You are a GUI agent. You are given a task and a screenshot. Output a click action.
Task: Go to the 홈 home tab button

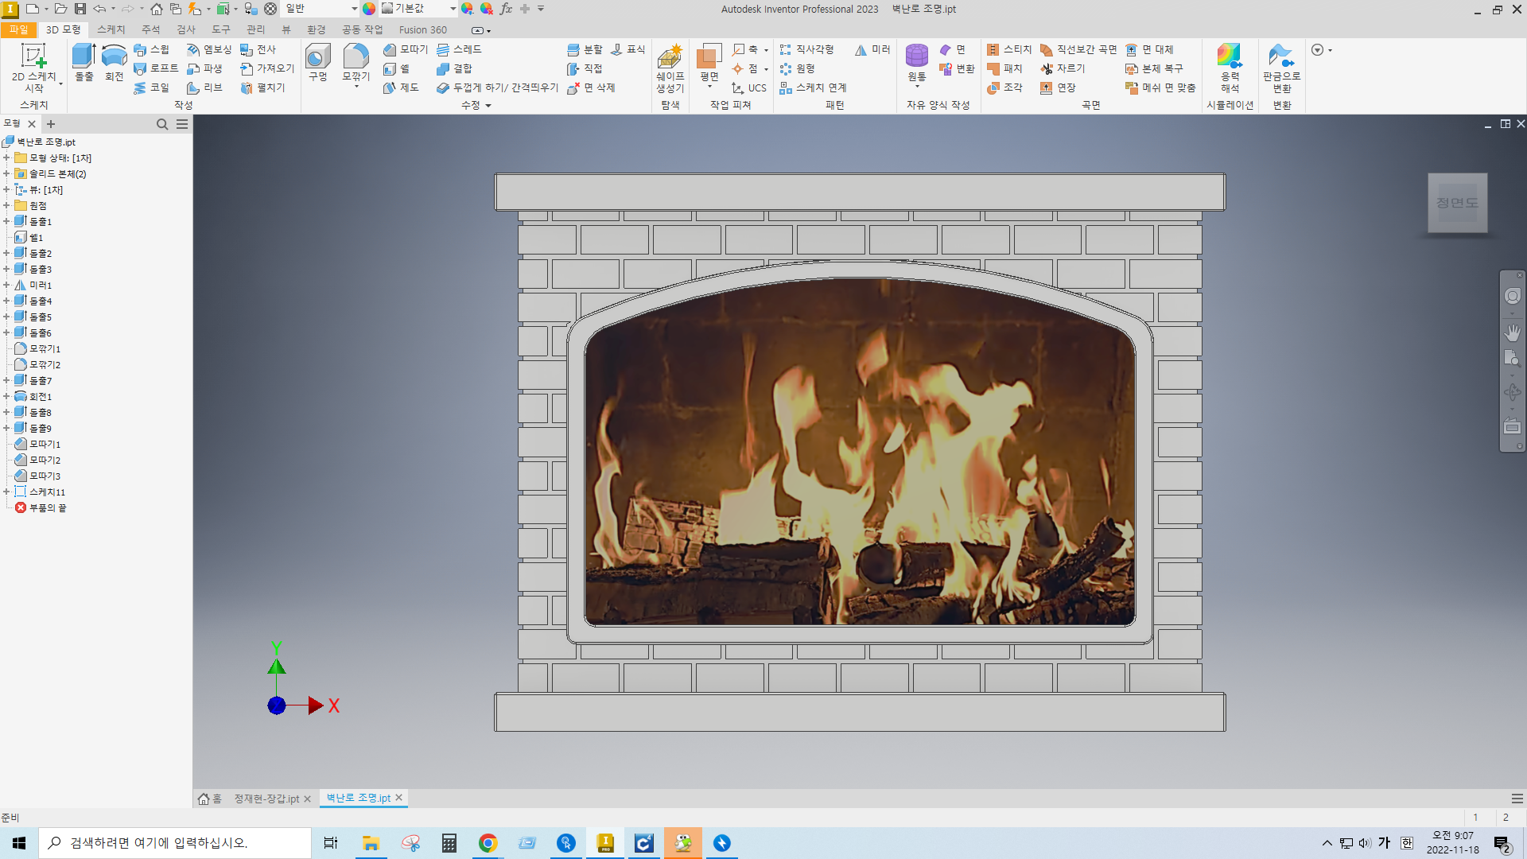[x=210, y=799]
